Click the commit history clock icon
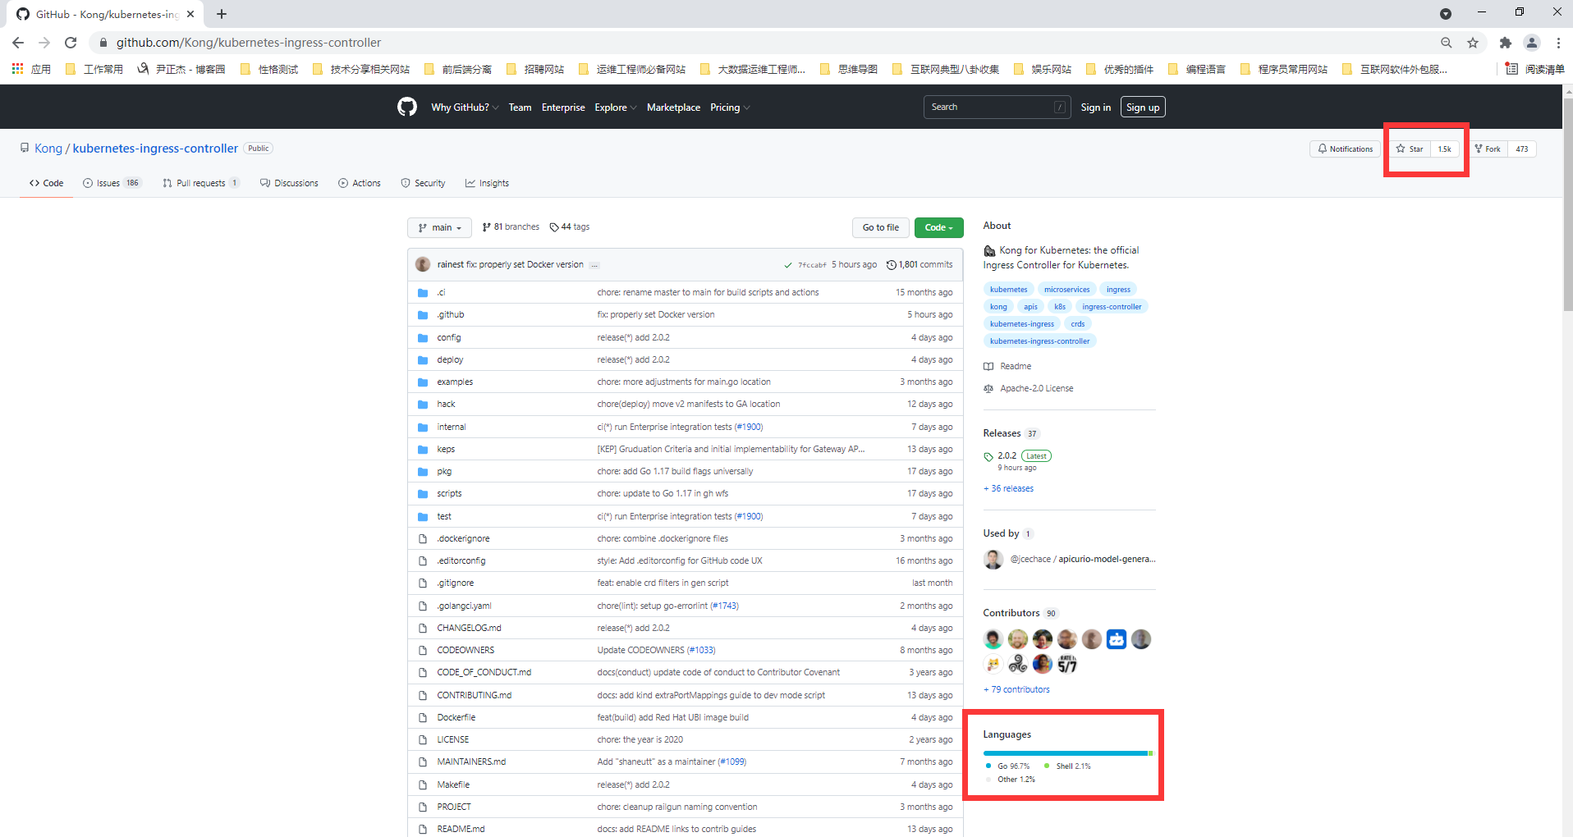 click(892, 265)
